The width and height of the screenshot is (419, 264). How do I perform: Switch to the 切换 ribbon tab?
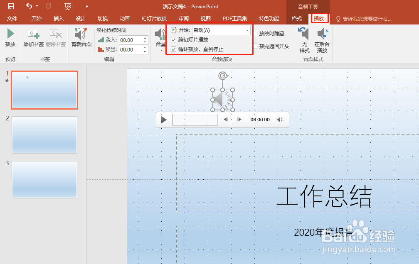click(x=103, y=18)
